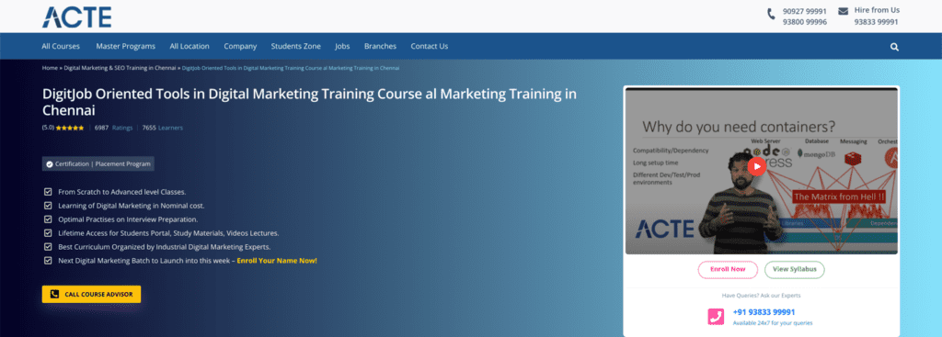Expand the Students Zone menu
The height and width of the screenshot is (337, 942).
tap(295, 46)
